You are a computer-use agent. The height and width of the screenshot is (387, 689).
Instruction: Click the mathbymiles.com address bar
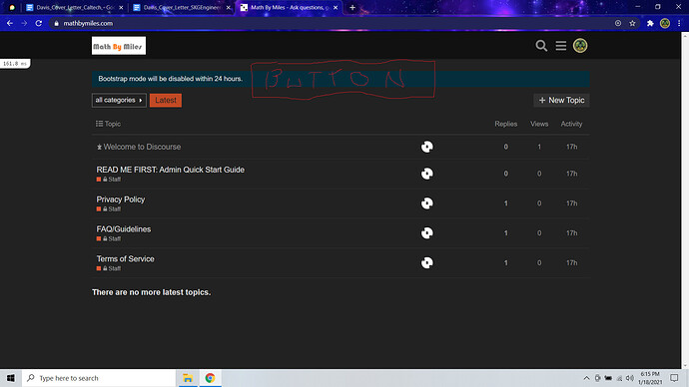click(334, 23)
